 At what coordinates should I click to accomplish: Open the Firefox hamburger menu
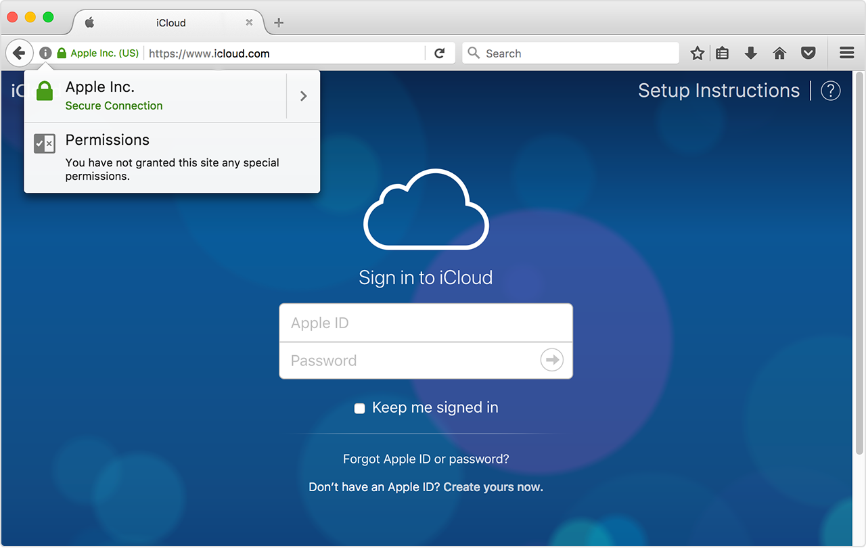(x=846, y=53)
